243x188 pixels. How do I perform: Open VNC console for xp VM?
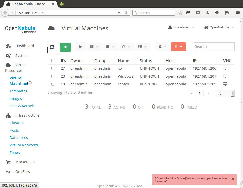[x=225, y=68]
